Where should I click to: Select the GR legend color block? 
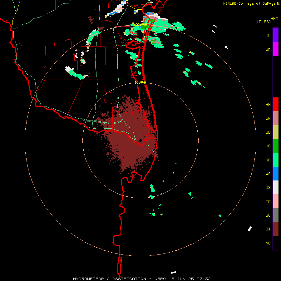pyautogui.click(x=276, y=118)
